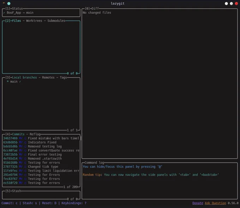Click the Commits scrollbar thumb

tap(80, 138)
